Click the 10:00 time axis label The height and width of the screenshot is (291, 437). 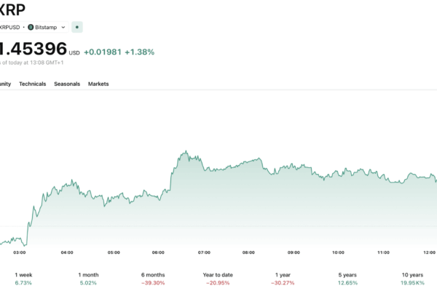pyautogui.click(x=338, y=252)
